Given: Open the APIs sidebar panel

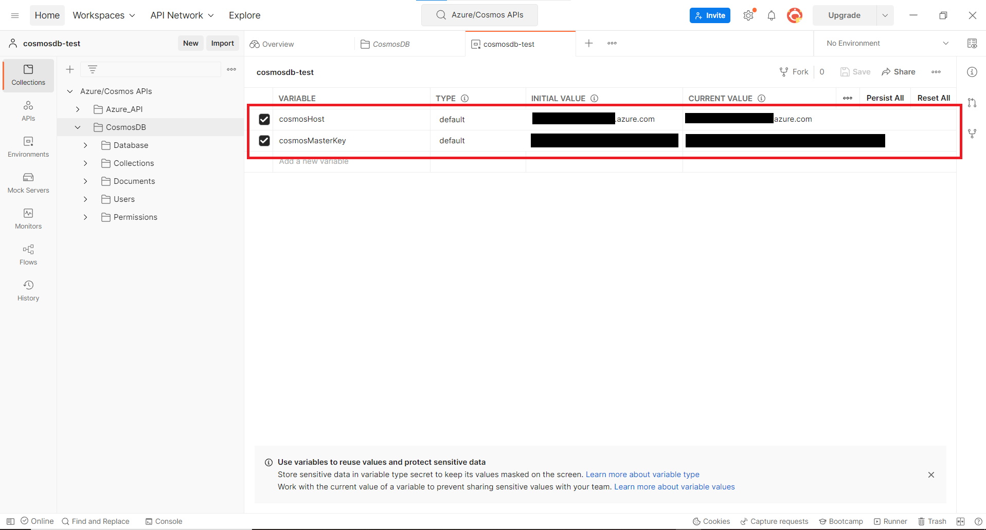Looking at the screenshot, I should [x=28, y=111].
